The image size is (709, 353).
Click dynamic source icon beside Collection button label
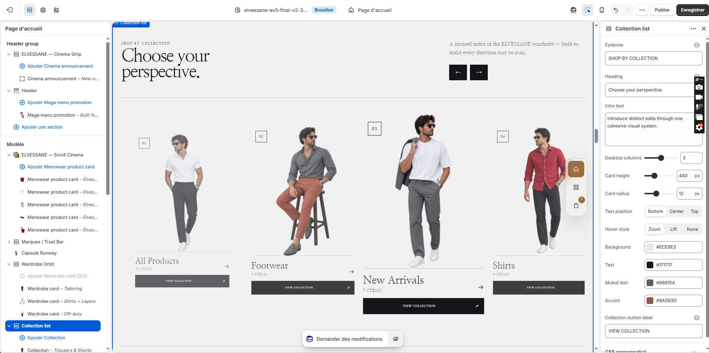(697, 318)
